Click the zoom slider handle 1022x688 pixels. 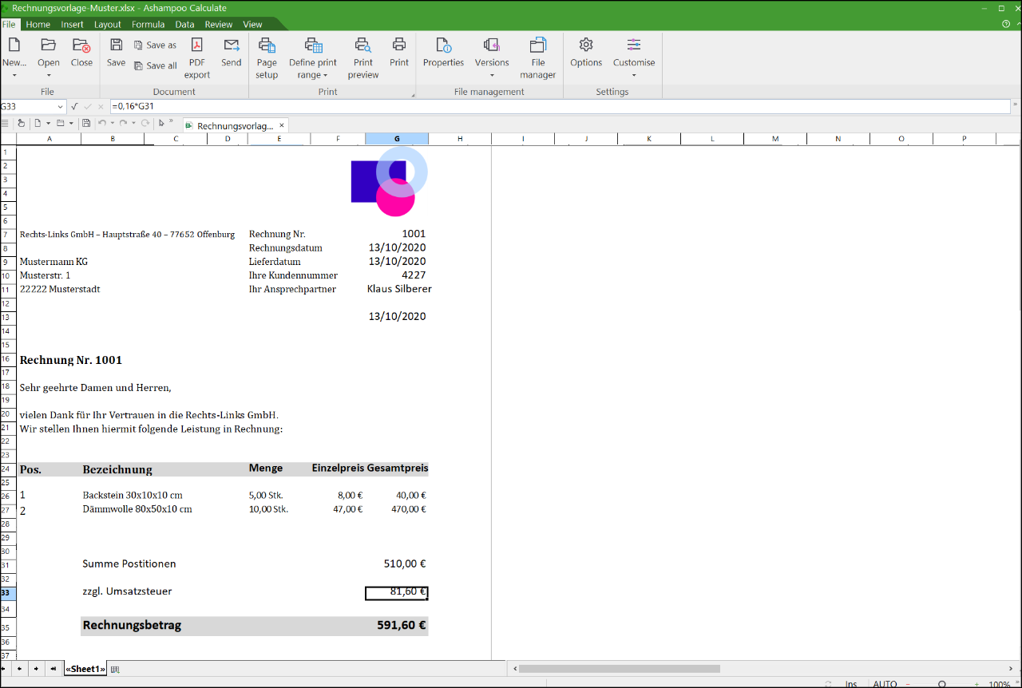click(942, 684)
